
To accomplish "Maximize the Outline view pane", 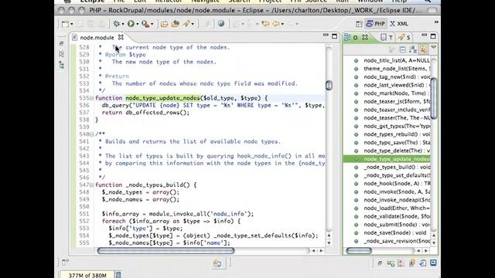I will 433,36.
